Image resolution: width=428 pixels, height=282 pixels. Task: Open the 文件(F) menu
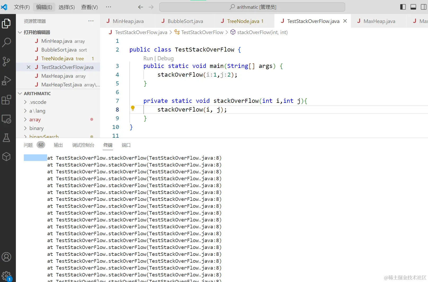coord(22,7)
